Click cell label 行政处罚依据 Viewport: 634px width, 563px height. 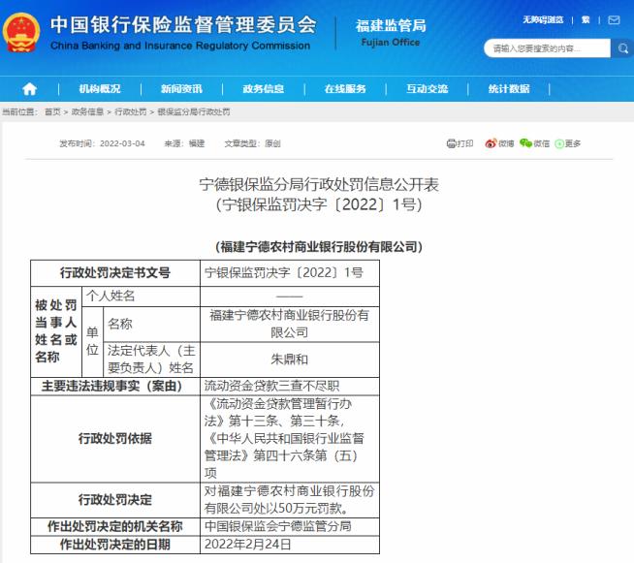coord(115,439)
